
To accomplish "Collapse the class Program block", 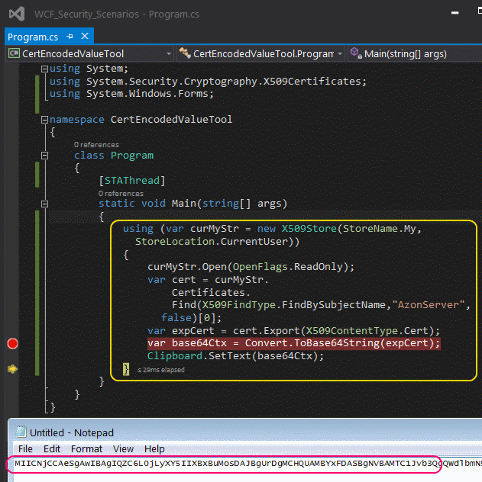I will (44, 156).
